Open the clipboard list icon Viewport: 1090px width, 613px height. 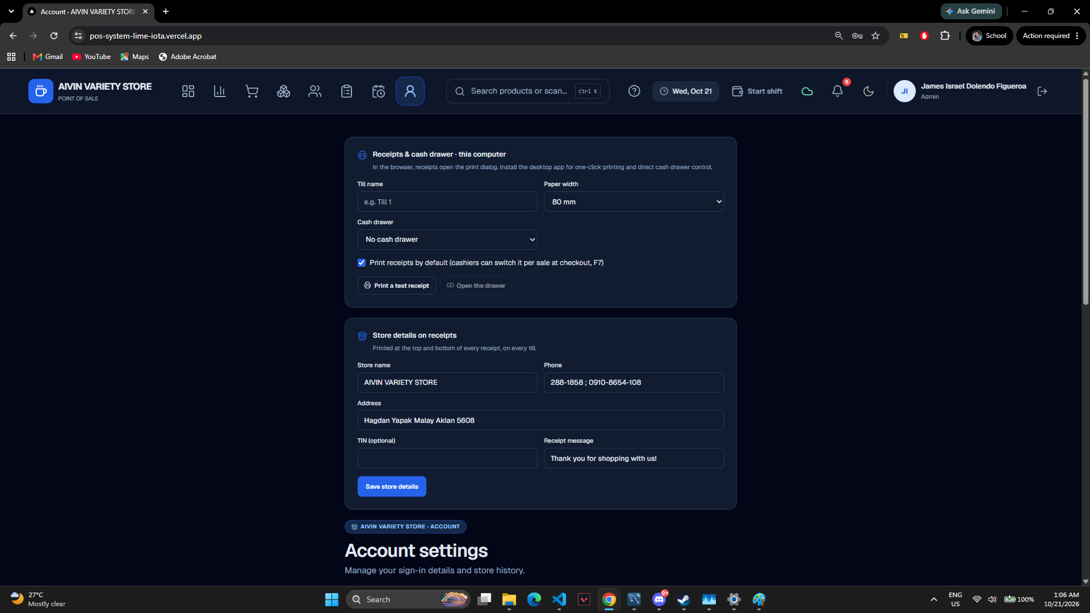(347, 91)
